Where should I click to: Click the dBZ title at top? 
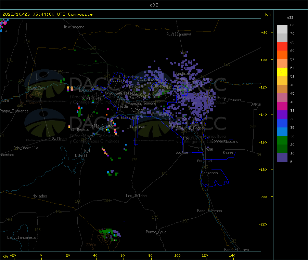tap(154, 5)
